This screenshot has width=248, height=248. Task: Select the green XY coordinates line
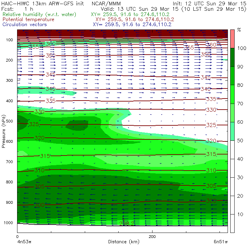click(x=130, y=14)
